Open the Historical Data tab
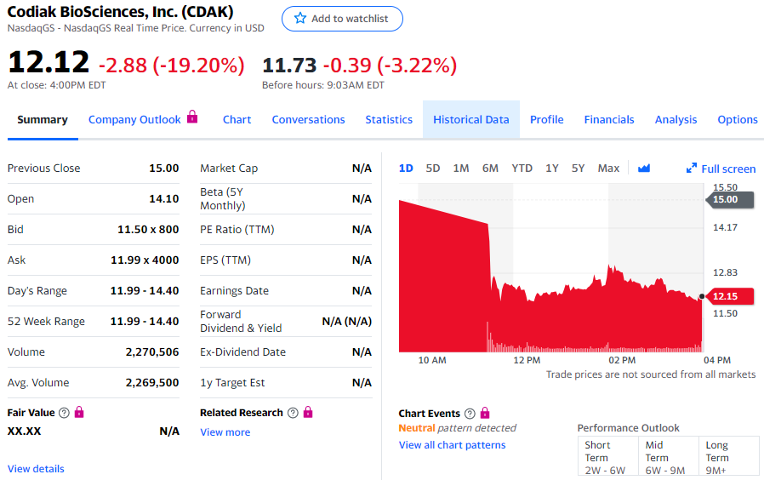The image size is (764, 480). [471, 120]
